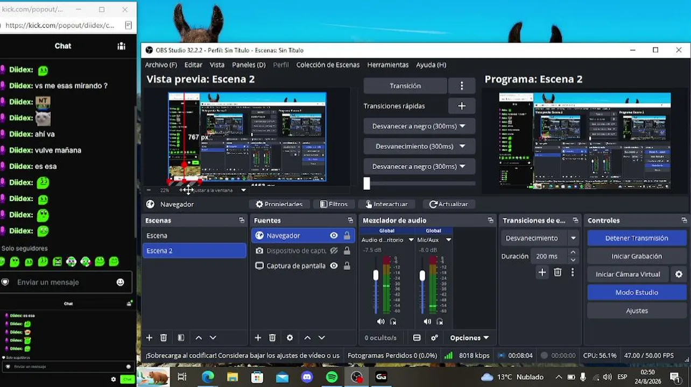
Task: Open the preview zoom scale dropdown
Action: pos(243,190)
